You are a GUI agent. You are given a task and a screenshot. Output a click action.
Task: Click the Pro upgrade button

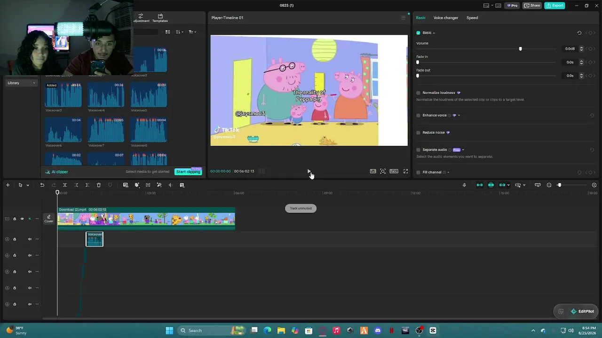coord(511,6)
